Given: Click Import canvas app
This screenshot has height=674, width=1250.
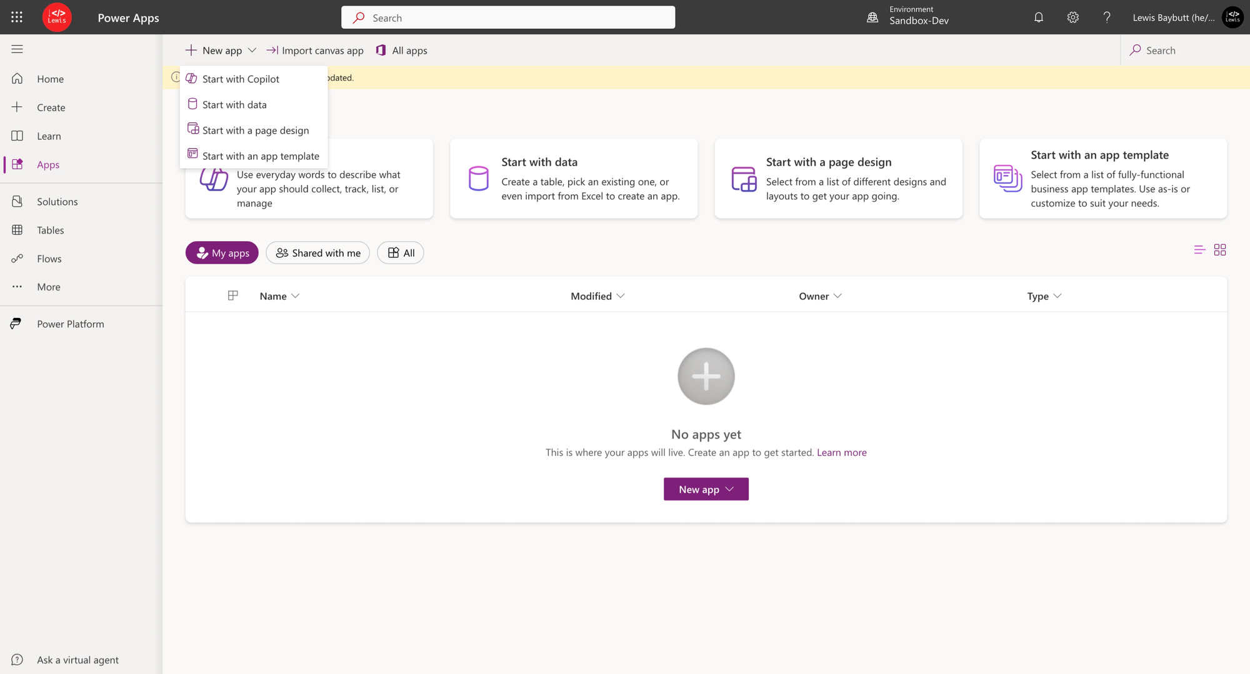Looking at the screenshot, I should [315, 50].
